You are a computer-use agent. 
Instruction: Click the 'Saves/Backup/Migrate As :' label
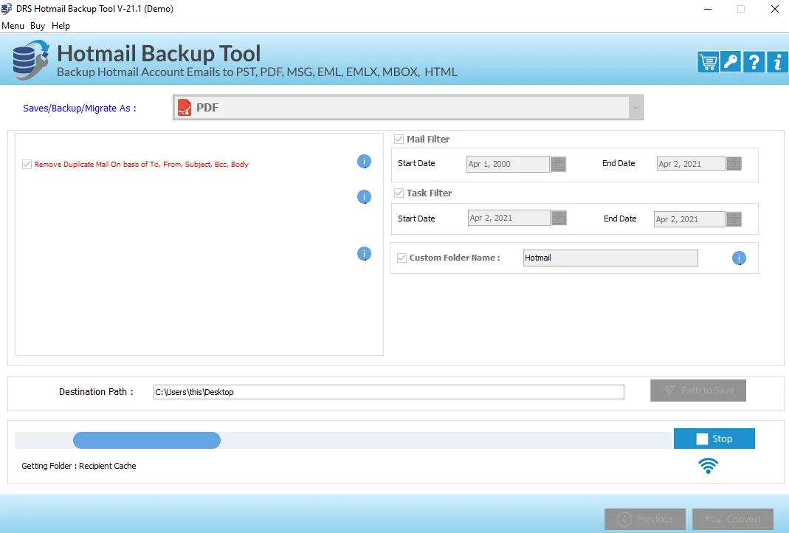point(80,109)
